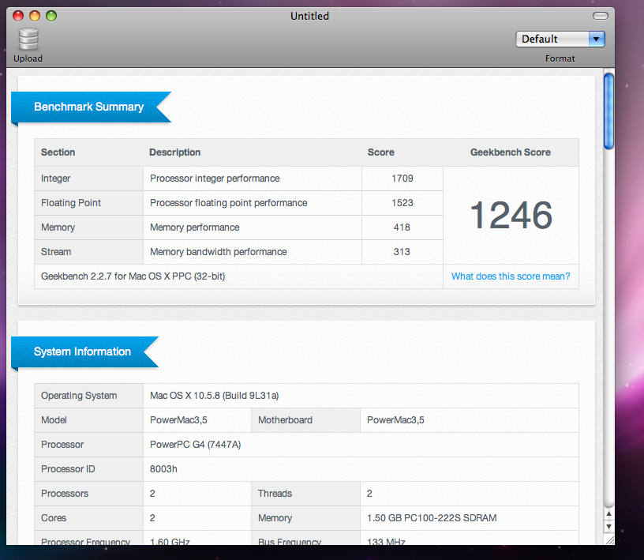
Task: Click 'PowerPC G4 (7447A)' processor value
Action: 196,445
